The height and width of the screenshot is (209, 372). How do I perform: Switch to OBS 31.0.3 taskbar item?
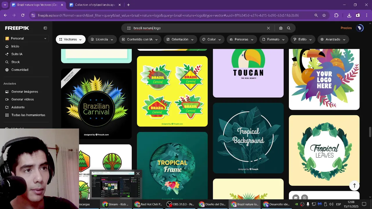[x=180, y=204]
